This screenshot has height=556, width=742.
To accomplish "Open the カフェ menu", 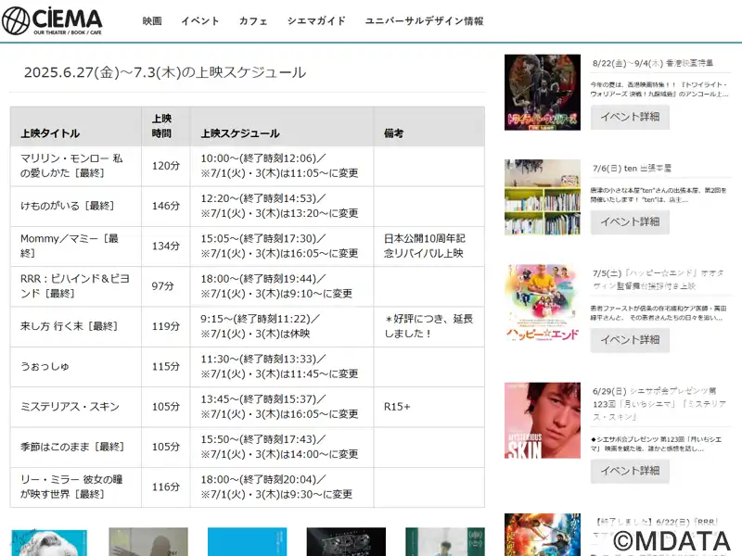I will [253, 20].
